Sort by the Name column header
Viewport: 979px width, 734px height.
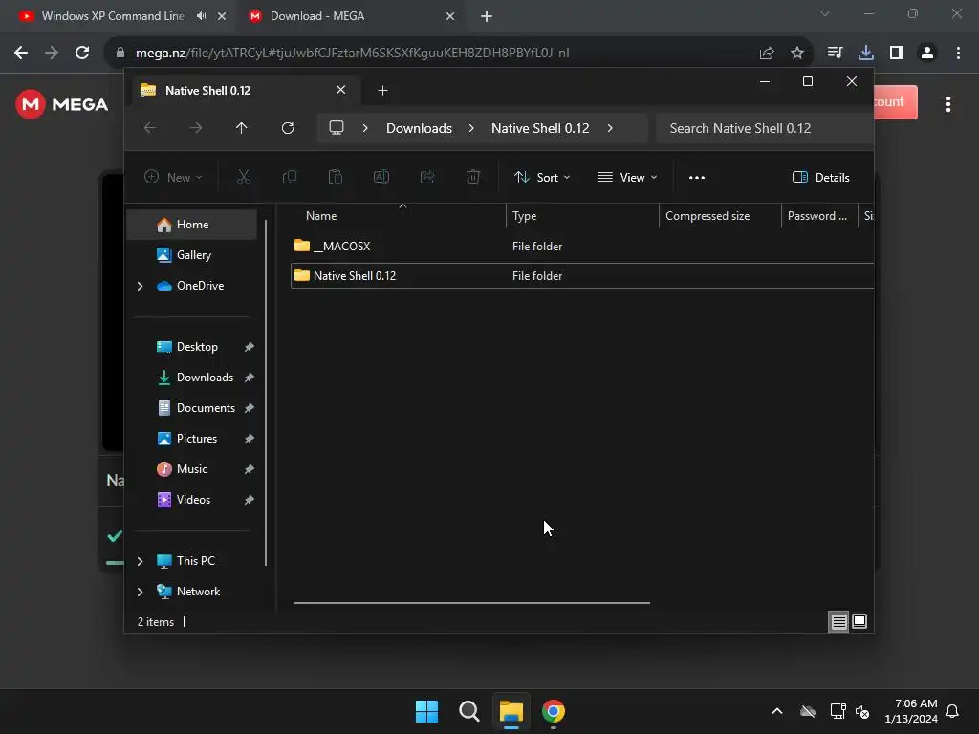[x=399, y=216]
